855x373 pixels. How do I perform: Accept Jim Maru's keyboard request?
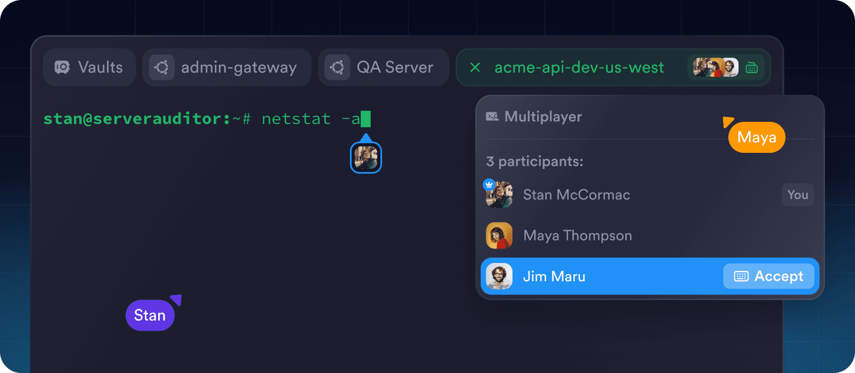(768, 276)
